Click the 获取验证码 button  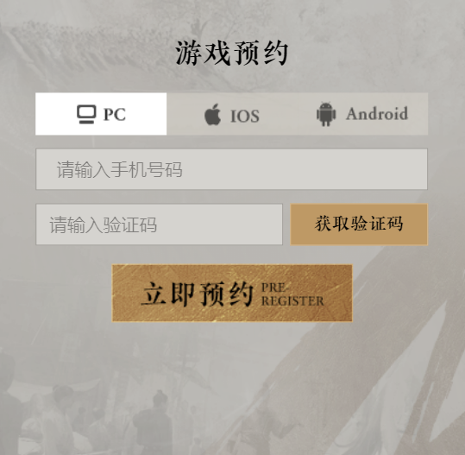[x=359, y=224]
